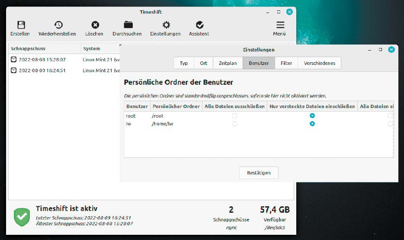The width and height of the screenshot is (404, 240).
Task: Open the Menü hamburger icon
Action: [x=280, y=25]
